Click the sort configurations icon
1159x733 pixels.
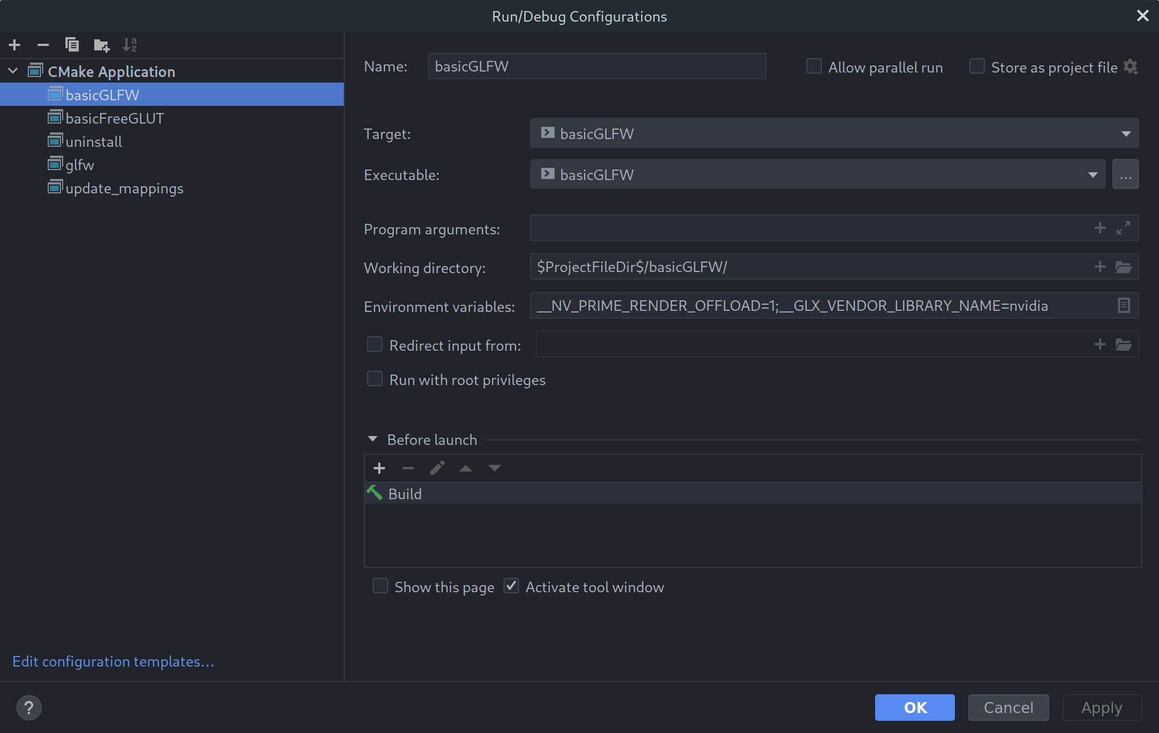pos(131,44)
